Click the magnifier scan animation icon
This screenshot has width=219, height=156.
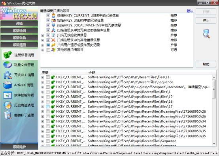coord(206,33)
